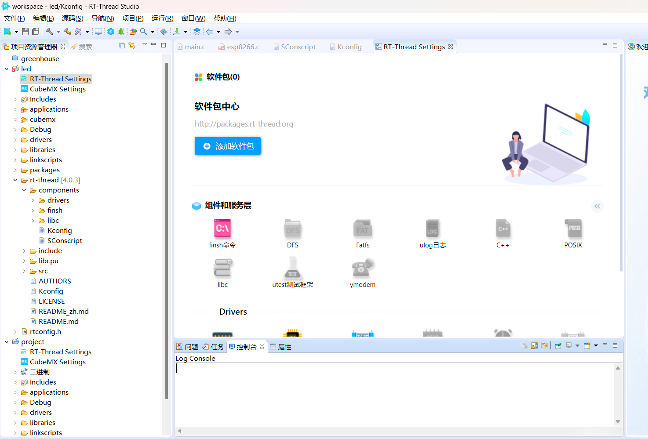
Task: Expand the finsh folder
Action: pyautogui.click(x=33, y=210)
